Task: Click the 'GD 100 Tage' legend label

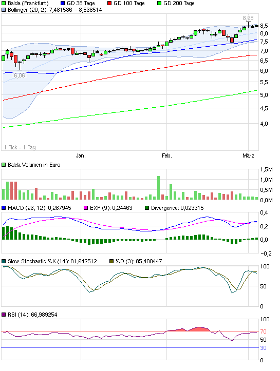Action: (x=129, y=3)
